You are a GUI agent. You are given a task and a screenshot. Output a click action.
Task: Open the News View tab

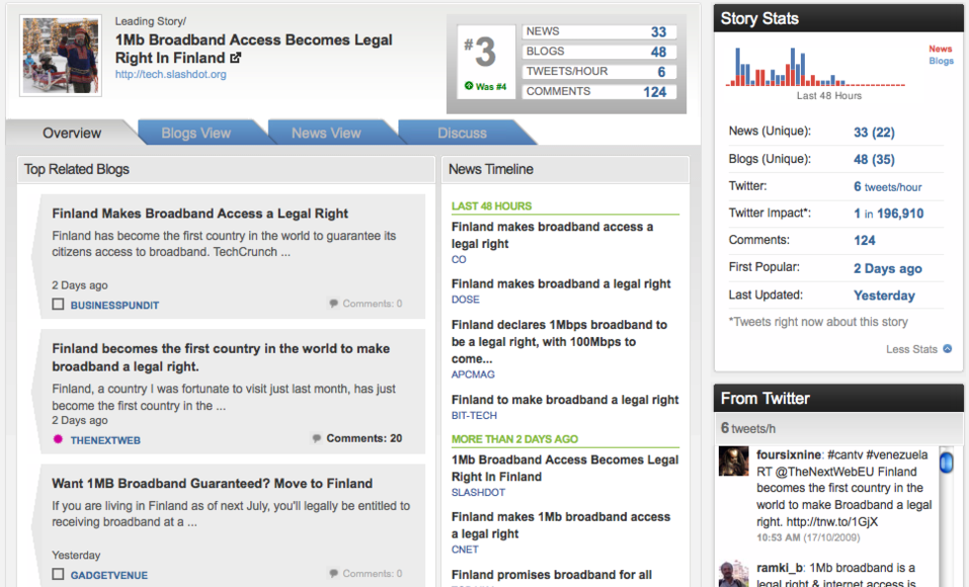[326, 133]
